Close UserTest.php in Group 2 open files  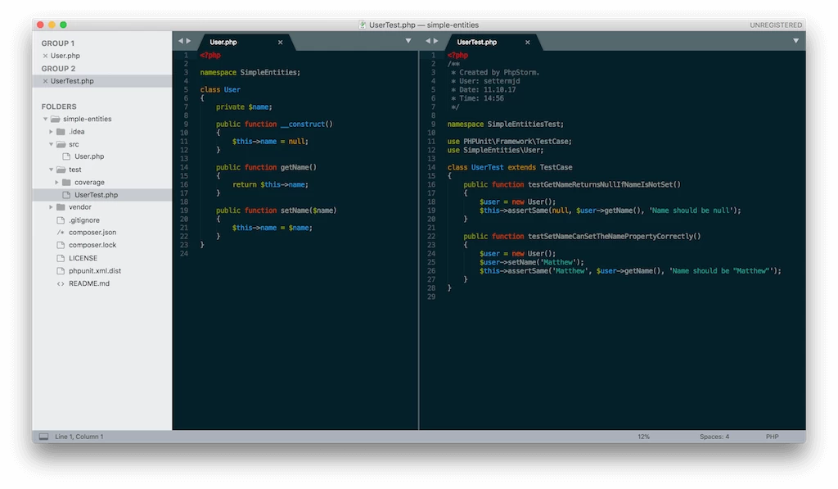coord(45,81)
